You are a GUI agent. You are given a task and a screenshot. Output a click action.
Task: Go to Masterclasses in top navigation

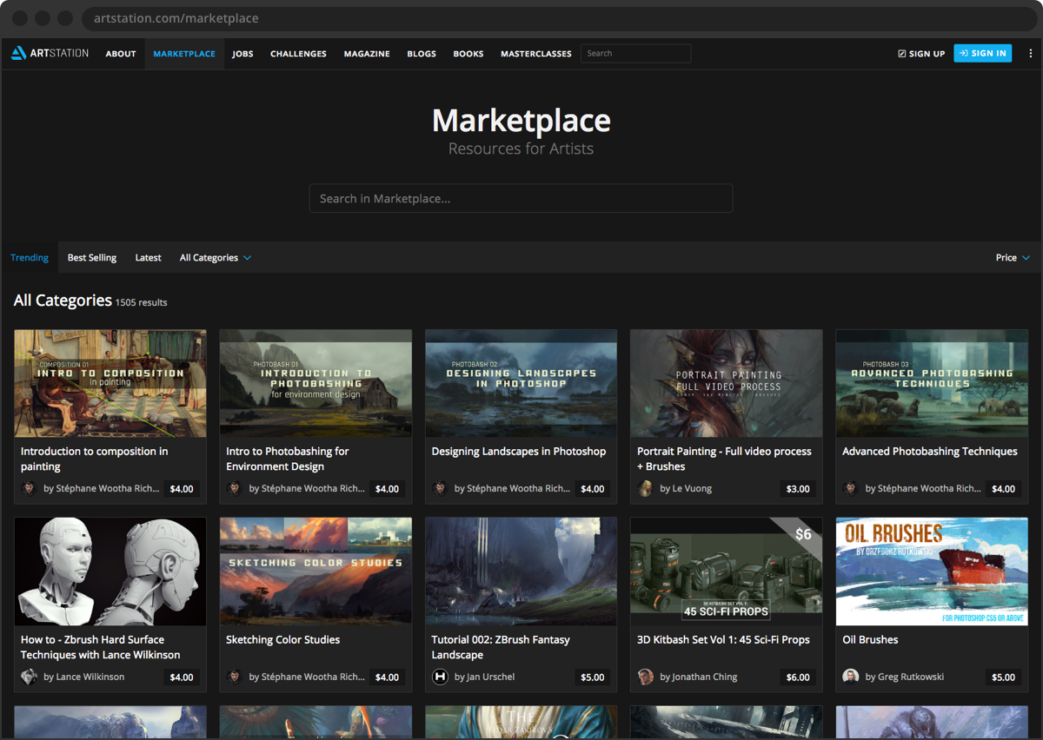click(x=535, y=54)
